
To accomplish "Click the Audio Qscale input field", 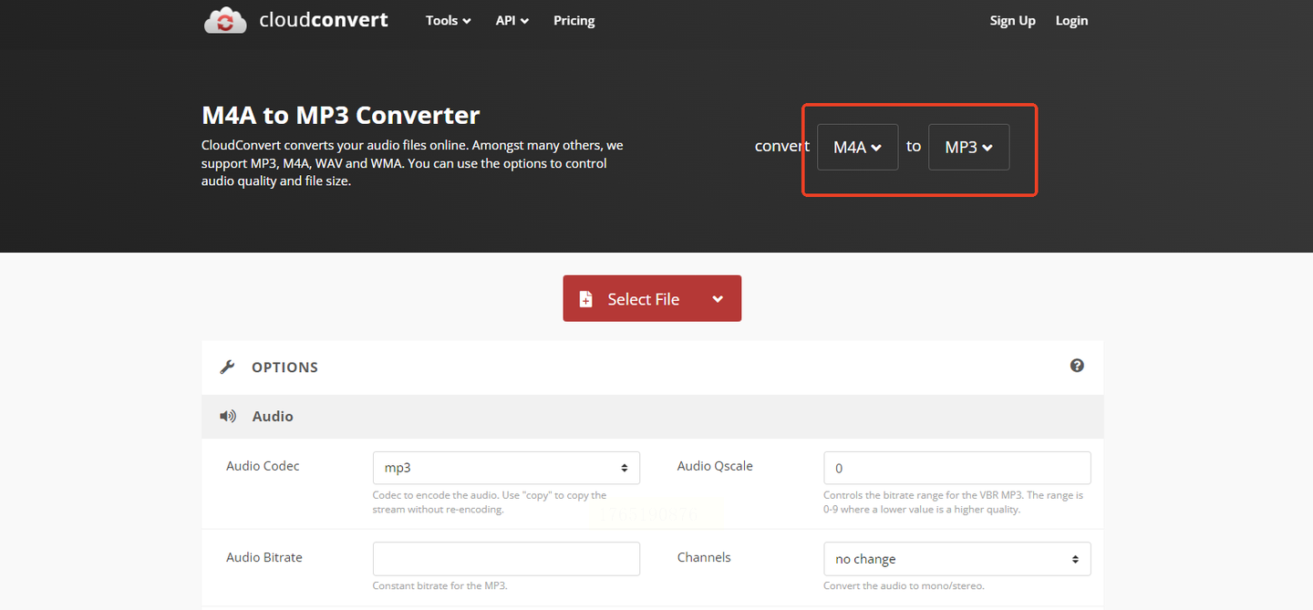I will click(x=956, y=468).
